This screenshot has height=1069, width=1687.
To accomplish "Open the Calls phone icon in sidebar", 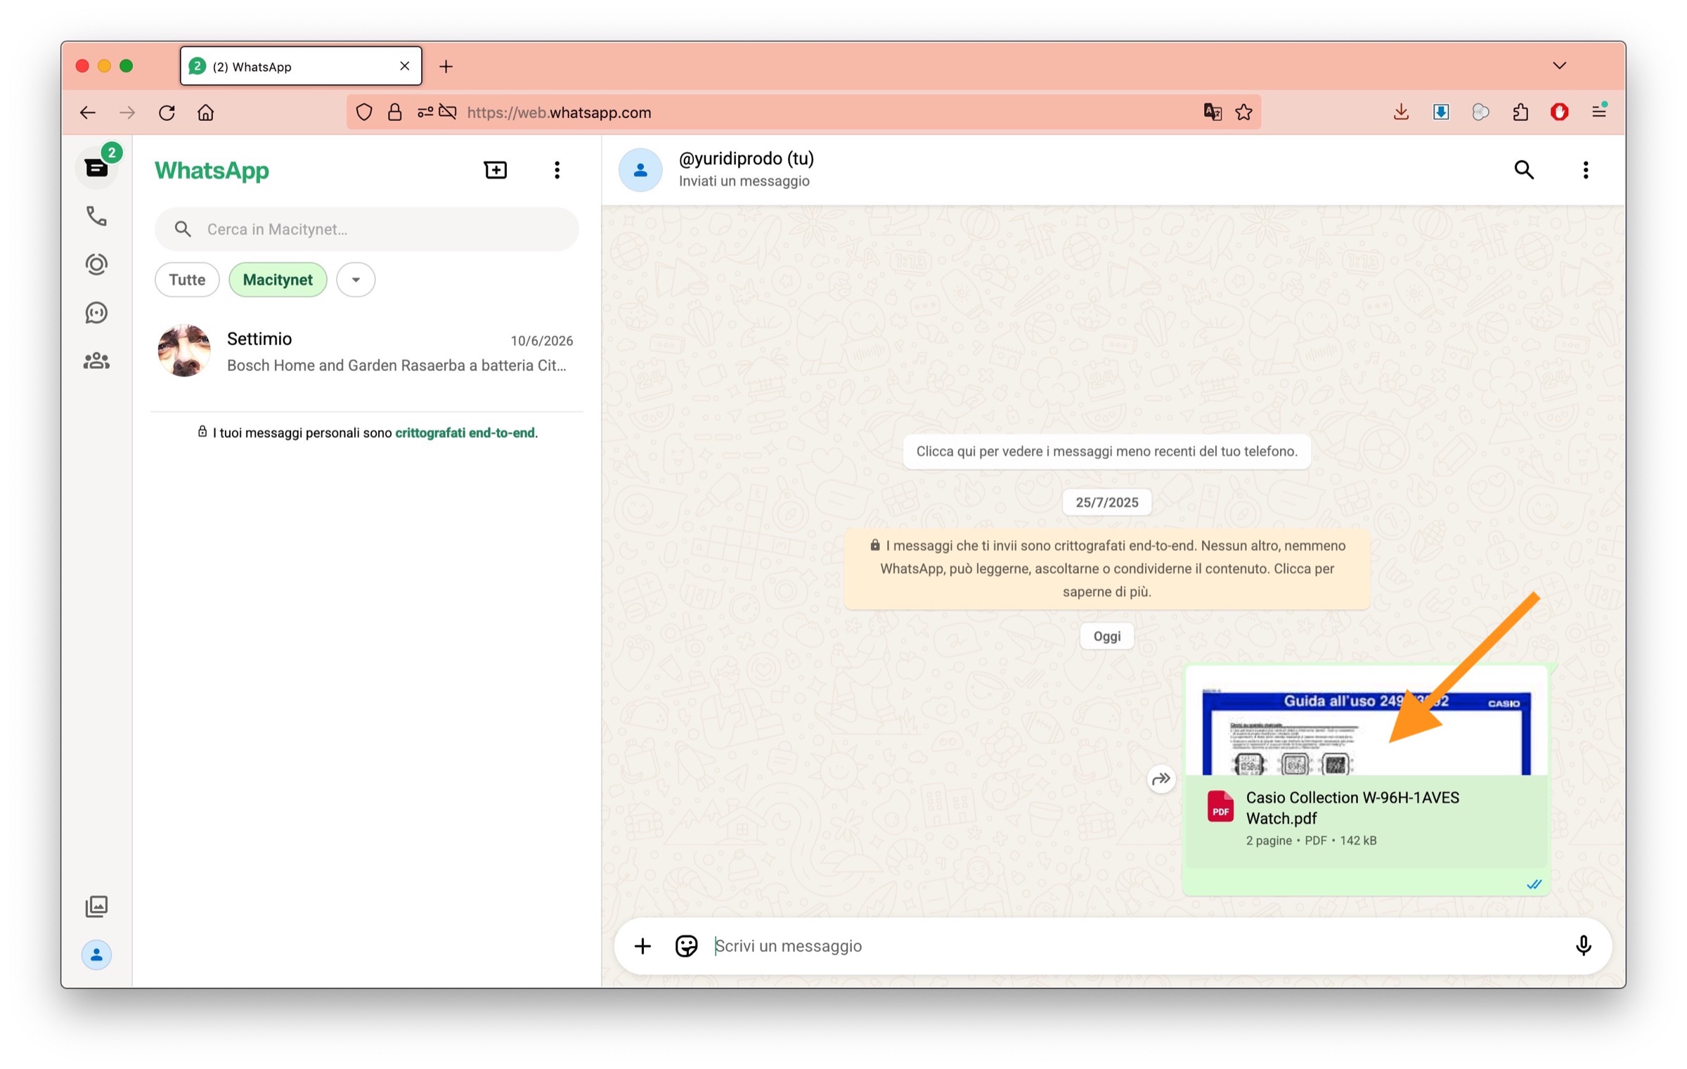I will pyautogui.click(x=96, y=216).
